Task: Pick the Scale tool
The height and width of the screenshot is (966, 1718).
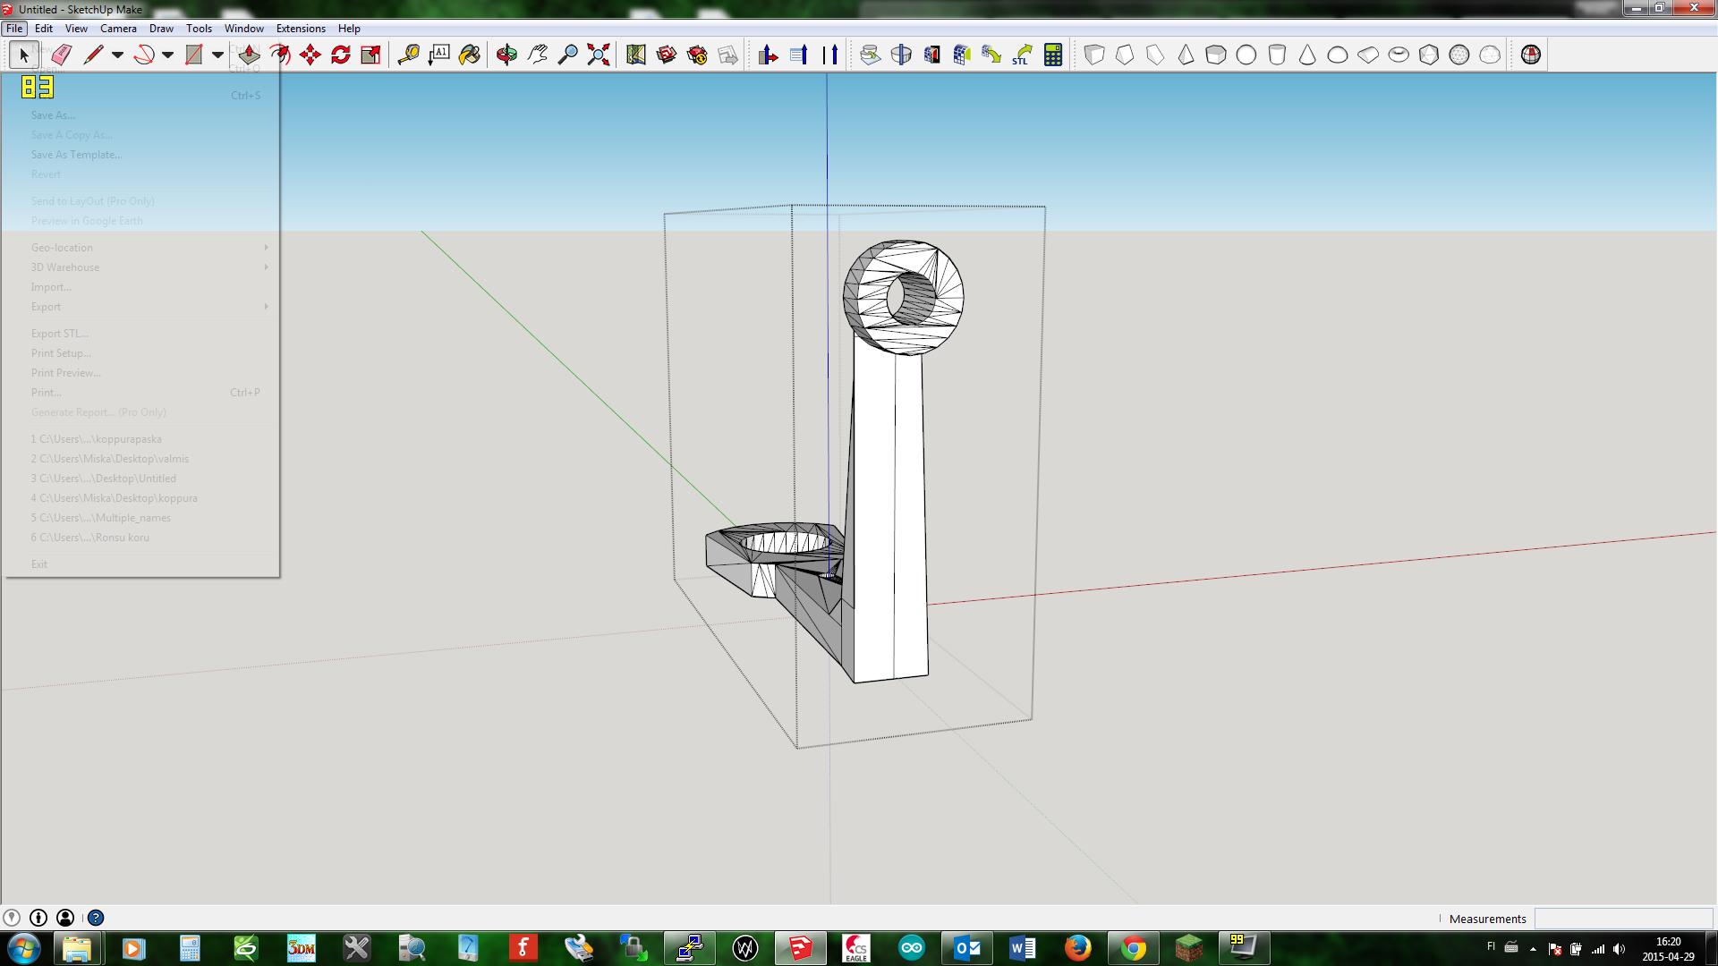Action: point(370,55)
